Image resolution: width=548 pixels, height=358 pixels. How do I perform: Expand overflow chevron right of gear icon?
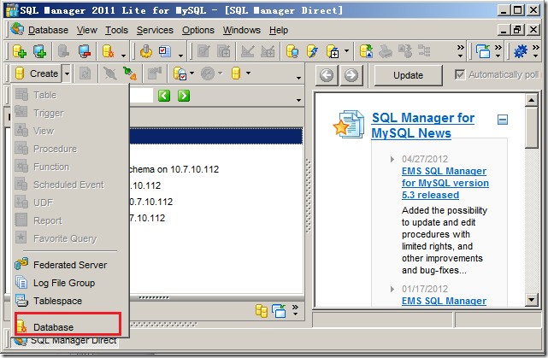(x=536, y=51)
